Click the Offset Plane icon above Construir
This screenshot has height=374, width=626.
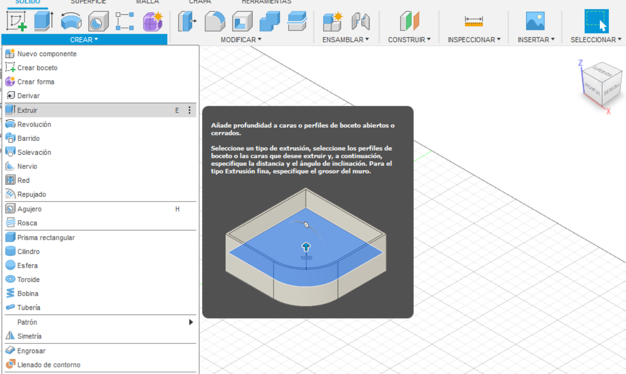[x=409, y=21]
